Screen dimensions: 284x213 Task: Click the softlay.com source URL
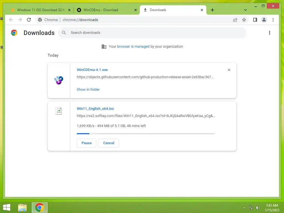[x=146, y=116]
